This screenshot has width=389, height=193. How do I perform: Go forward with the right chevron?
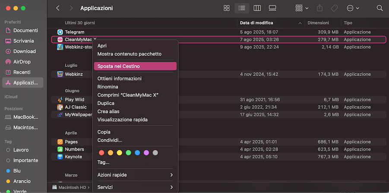[71, 8]
